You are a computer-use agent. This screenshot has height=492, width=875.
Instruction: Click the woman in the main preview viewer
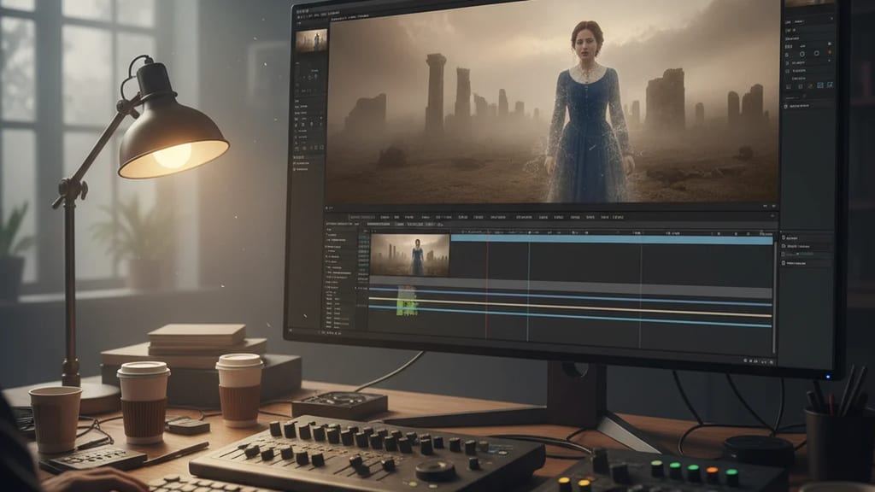coord(589,112)
